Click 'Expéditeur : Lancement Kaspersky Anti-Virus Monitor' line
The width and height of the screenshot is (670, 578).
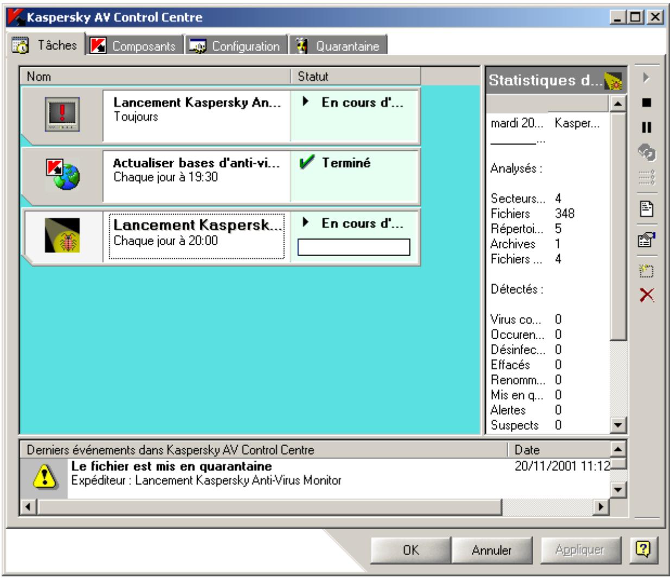coord(206,480)
